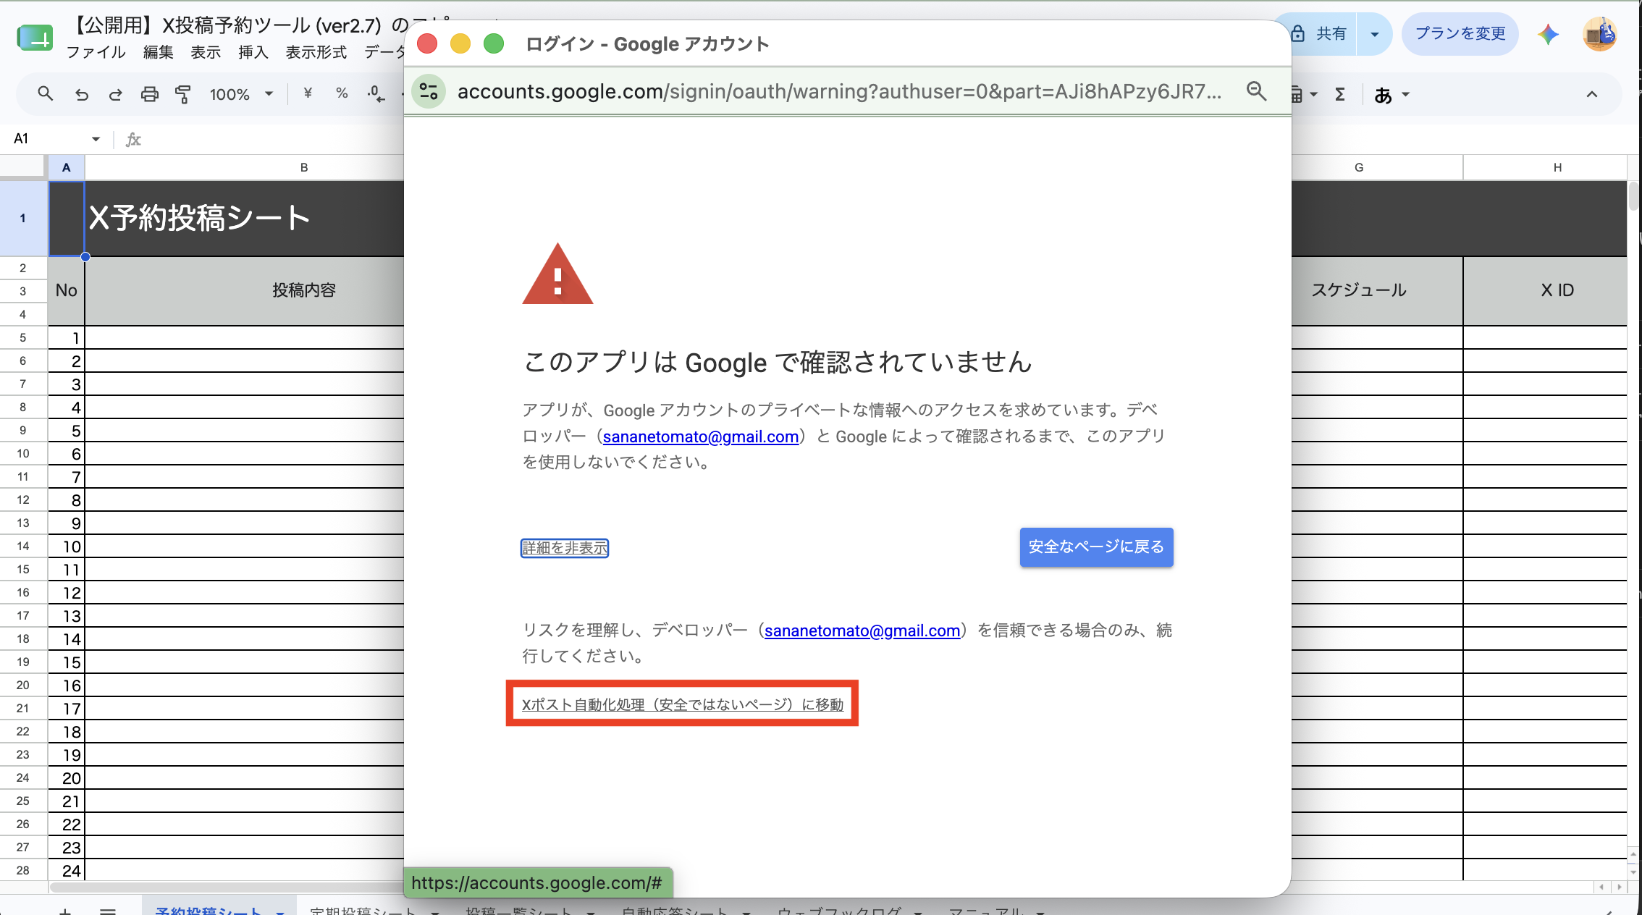Open the 表示 menu

206,52
